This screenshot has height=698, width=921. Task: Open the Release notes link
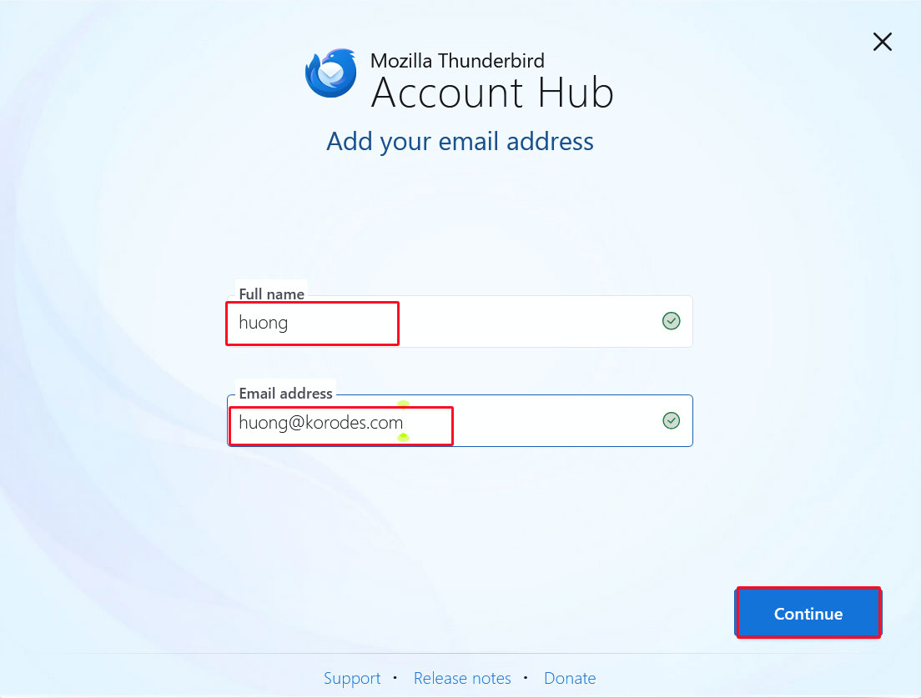pyautogui.click(x=462, y=678)
